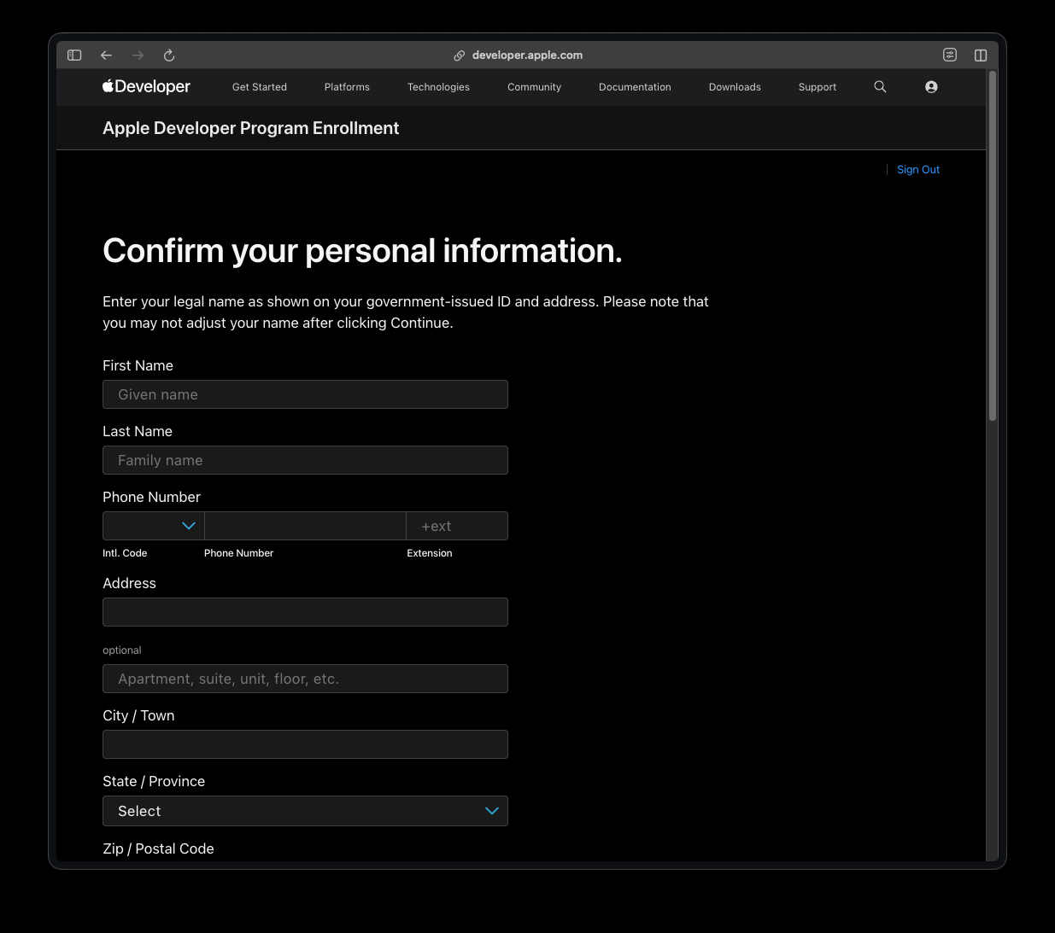Open Platforms menu item
1055x933 pixels.
[x=347, y=87]
